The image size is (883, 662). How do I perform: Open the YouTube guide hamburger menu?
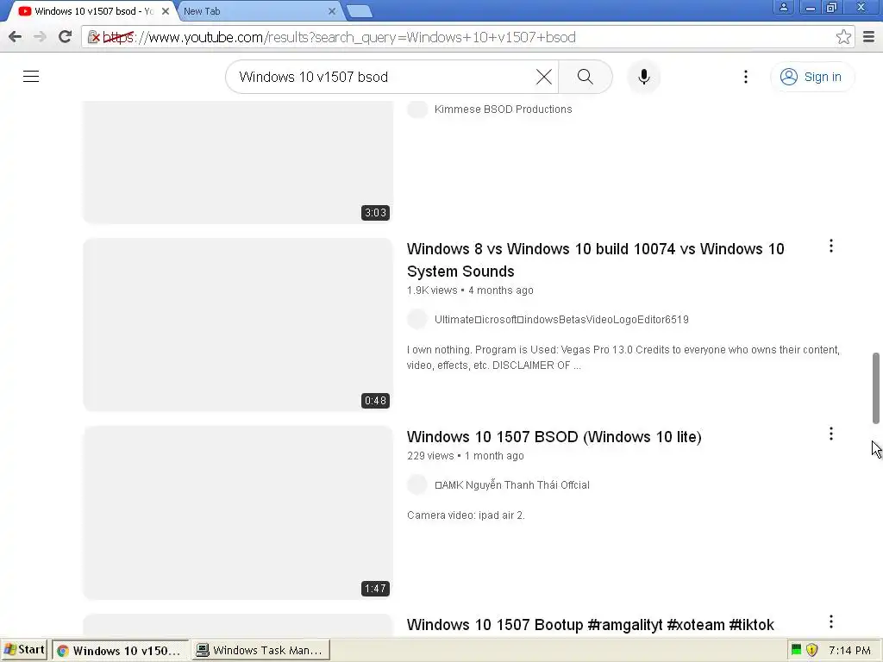coord(31,77)
